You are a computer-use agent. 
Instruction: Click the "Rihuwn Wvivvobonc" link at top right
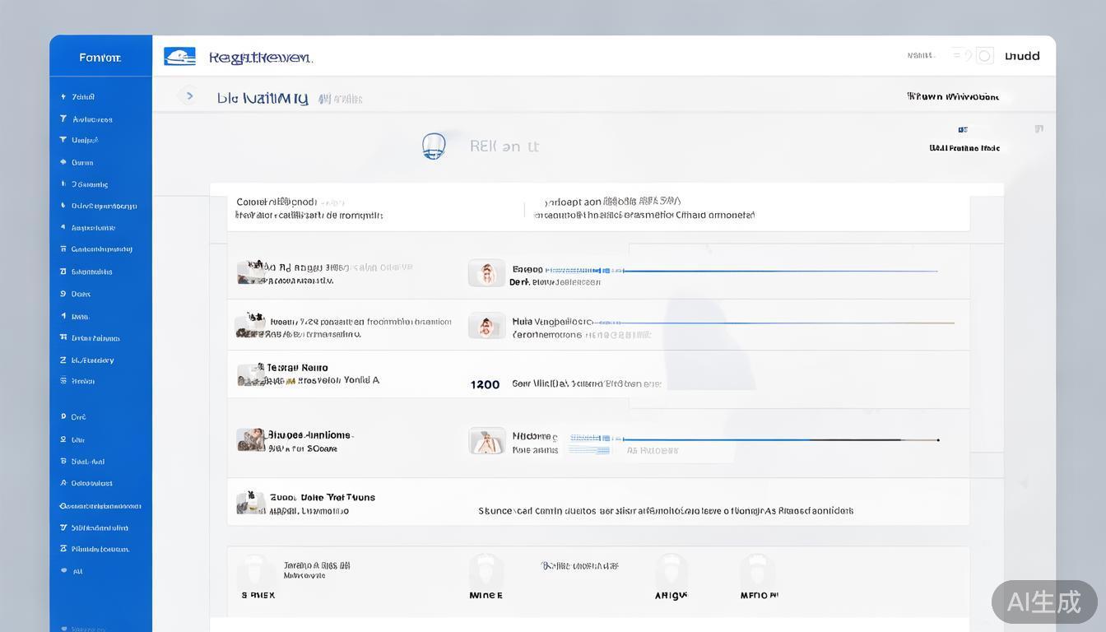coord(953,96)
